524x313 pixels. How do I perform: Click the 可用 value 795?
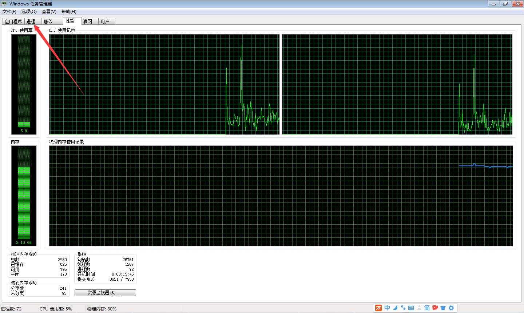64,269
